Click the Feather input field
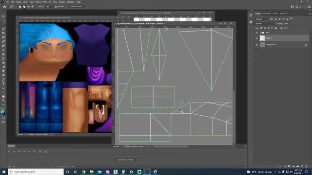This screenshot has width=312, height=175. 49,7
